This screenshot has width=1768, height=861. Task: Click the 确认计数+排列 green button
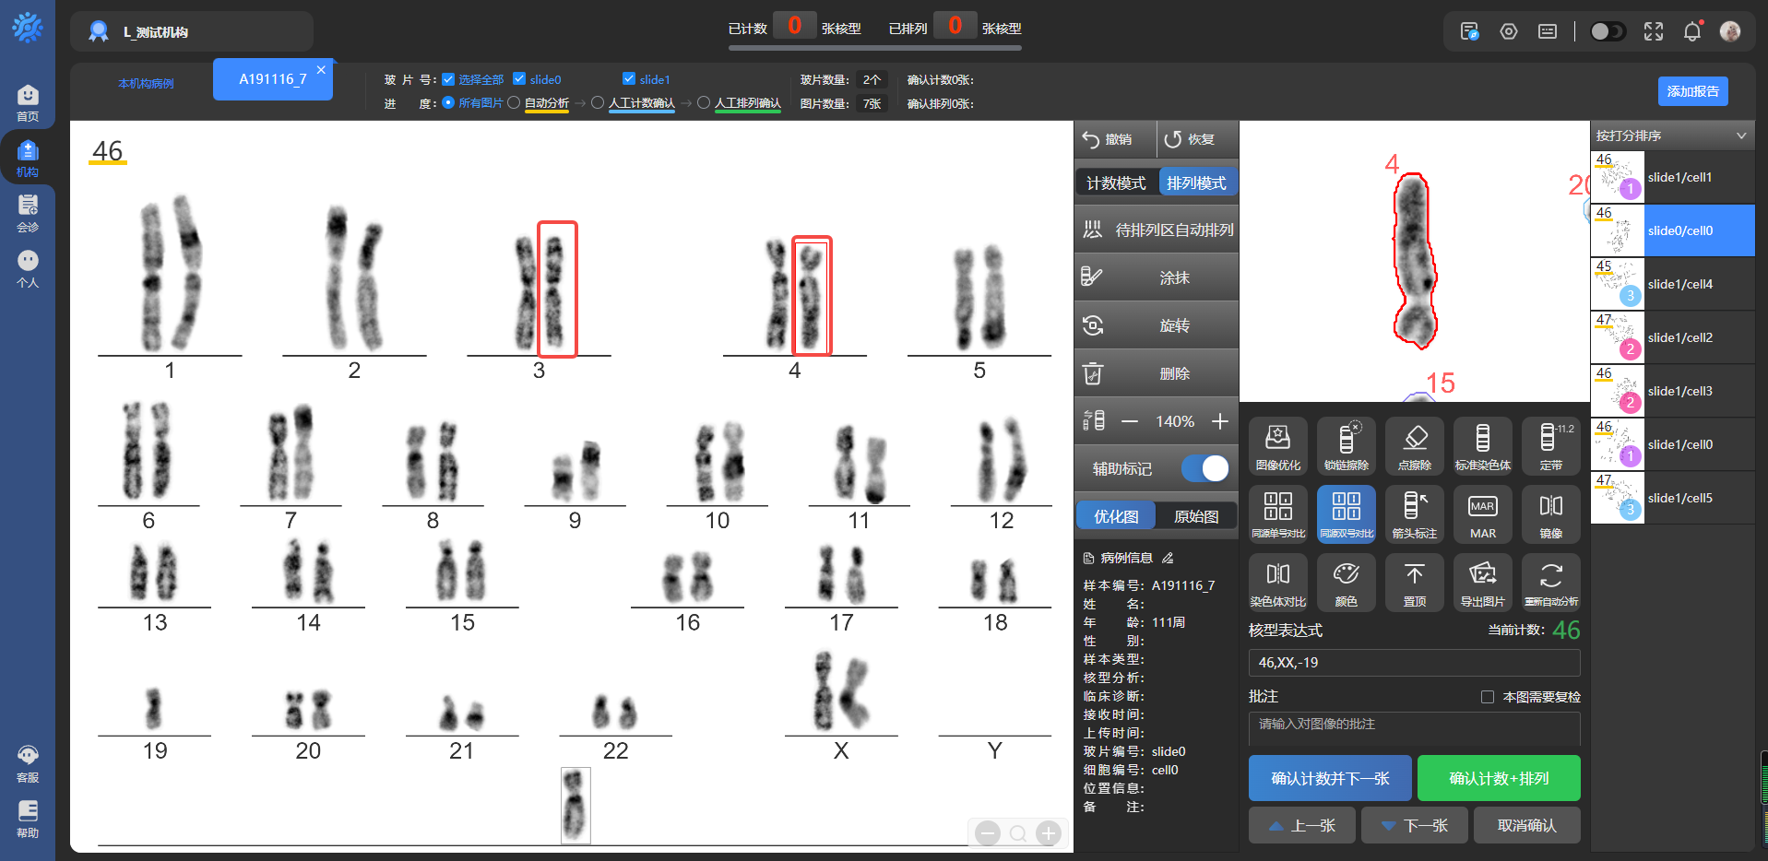point(1498,778)
